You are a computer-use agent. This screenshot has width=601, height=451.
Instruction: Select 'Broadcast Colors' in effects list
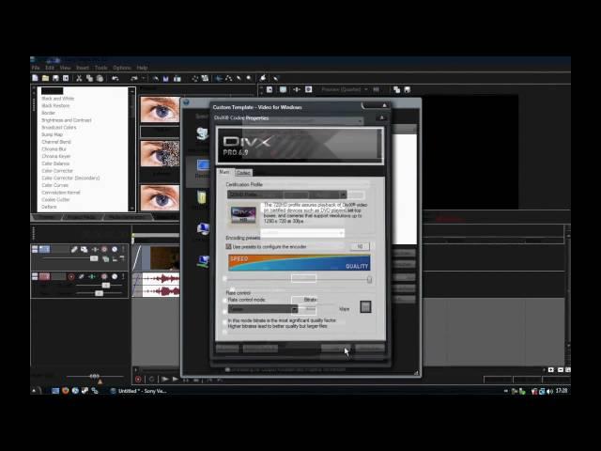(59, 128)
